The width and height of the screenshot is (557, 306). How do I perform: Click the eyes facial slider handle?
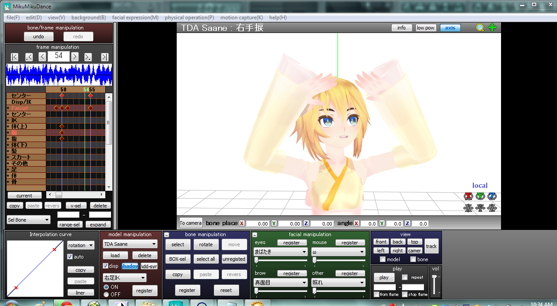click(256, 260)
